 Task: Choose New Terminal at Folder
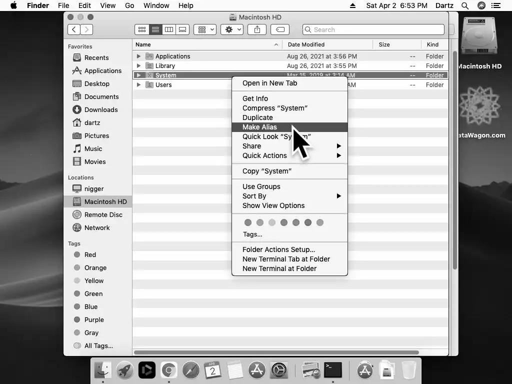tap(289, 268)
